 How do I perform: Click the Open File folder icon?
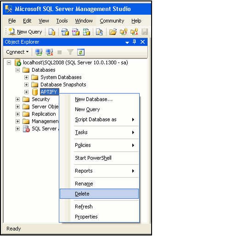tap(113, 32)
